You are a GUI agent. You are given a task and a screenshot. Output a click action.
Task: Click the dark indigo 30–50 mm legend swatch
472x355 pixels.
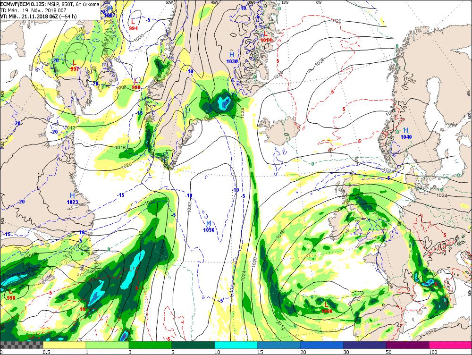(x=365, y=345)
